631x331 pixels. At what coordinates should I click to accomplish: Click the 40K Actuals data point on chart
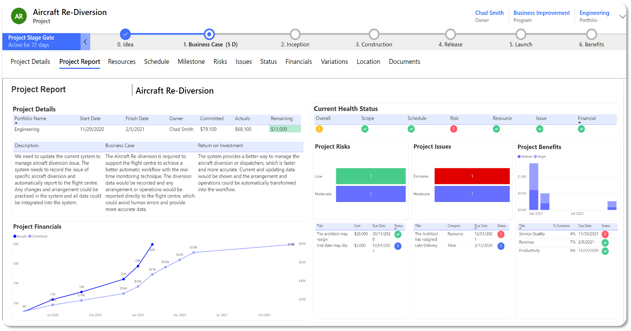coord(152,244)
